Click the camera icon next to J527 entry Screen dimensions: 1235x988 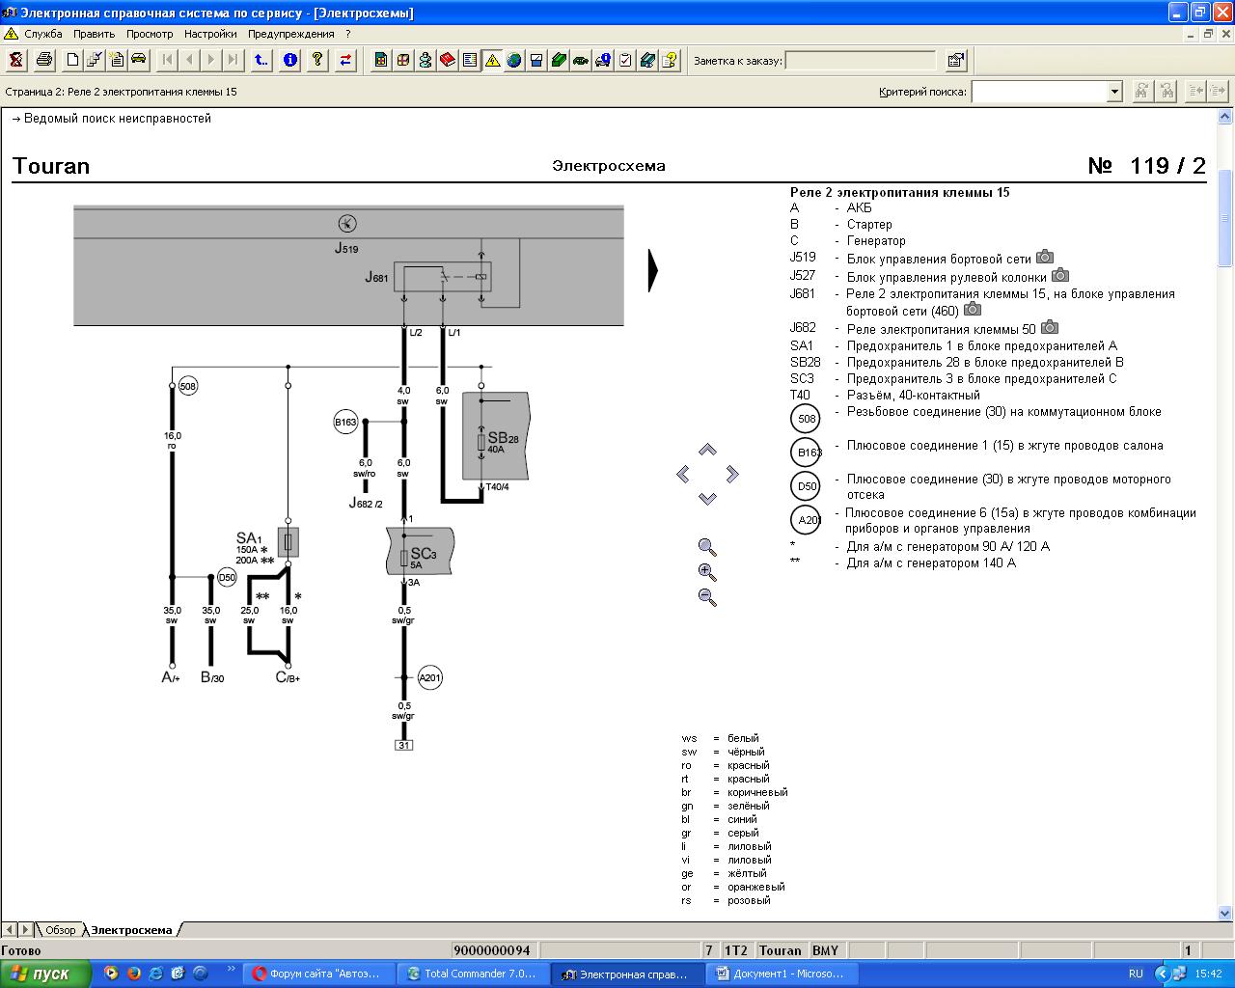(x=1060, y=275)
